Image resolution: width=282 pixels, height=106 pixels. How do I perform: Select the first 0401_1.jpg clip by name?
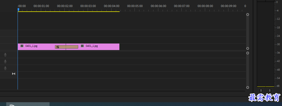[x=31, y=46]
